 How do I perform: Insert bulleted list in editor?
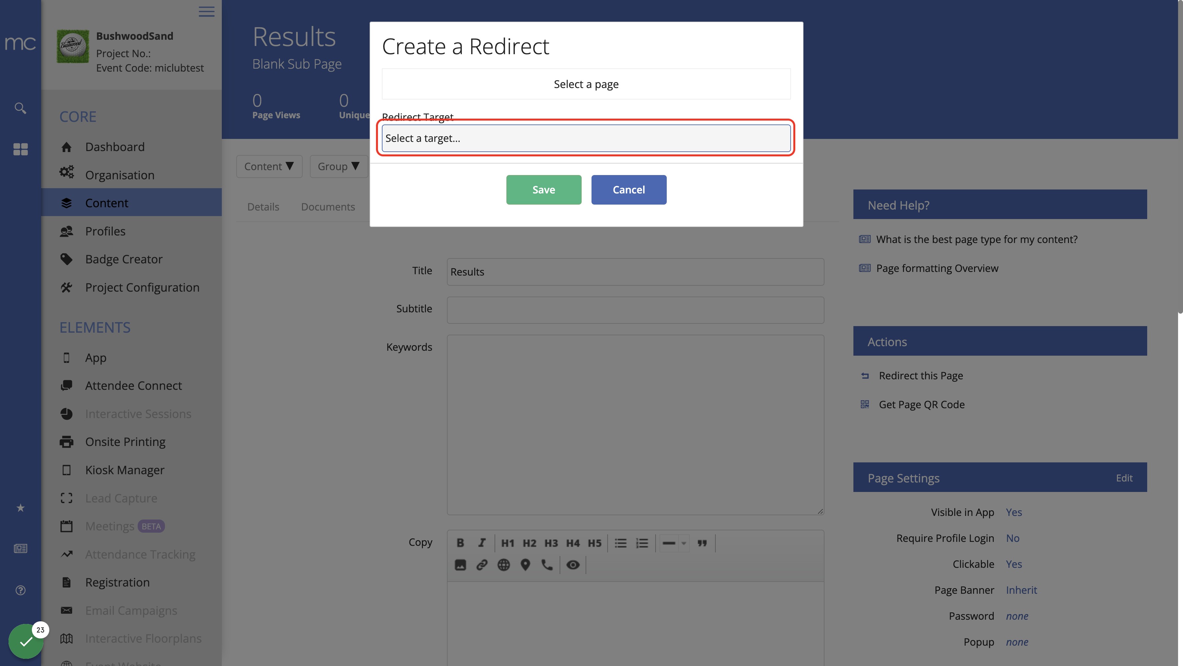tap(620, 543)
